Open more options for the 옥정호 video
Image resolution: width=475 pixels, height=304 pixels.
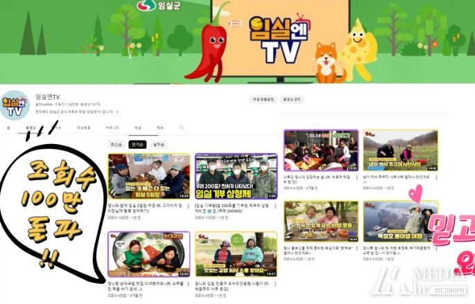pos(436,249)
